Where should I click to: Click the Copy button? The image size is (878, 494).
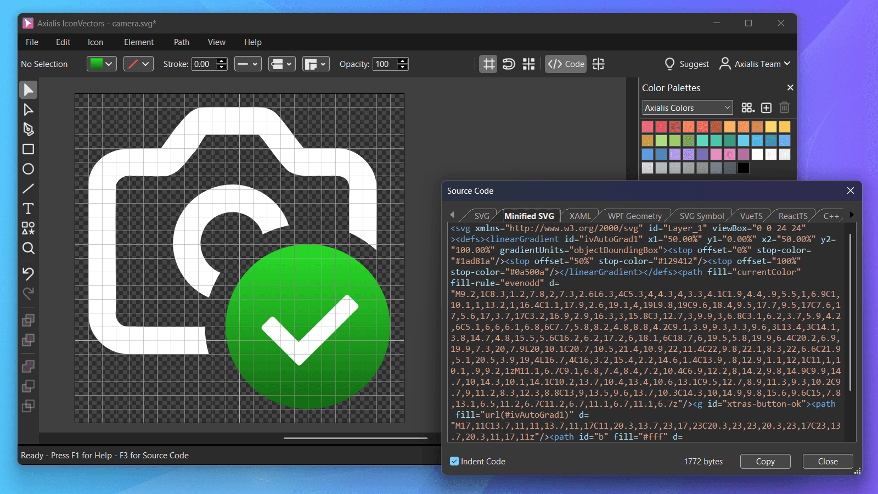click(x=766, y=461)
